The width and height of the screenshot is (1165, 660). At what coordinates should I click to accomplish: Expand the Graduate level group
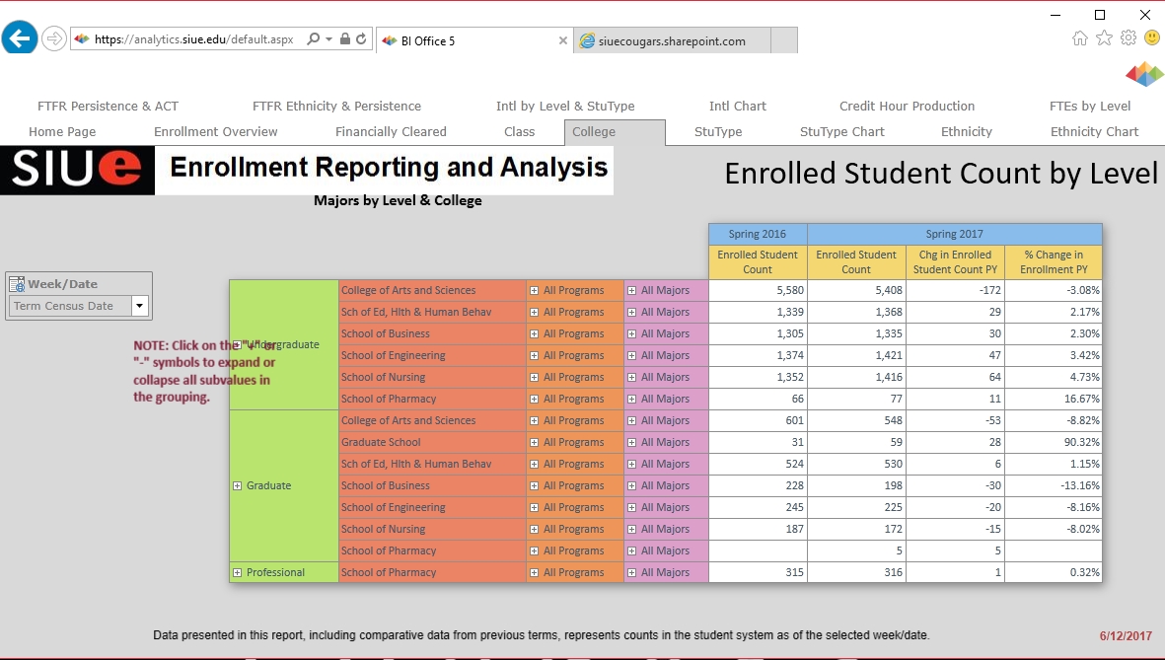click(x=237, y=485)
